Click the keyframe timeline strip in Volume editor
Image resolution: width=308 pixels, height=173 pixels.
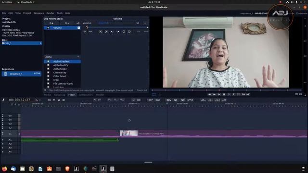[117, 28]
